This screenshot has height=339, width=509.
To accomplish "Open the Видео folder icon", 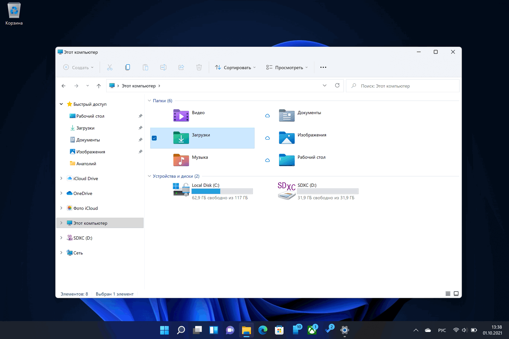I will [181, 116].
